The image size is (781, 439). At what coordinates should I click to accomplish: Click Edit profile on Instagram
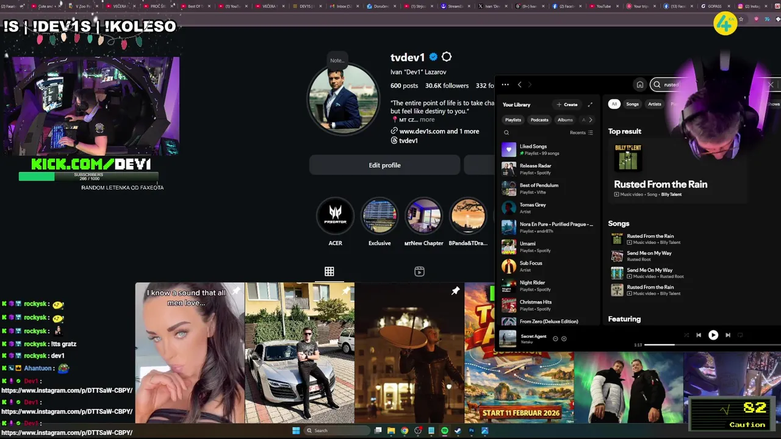point(384,165)
